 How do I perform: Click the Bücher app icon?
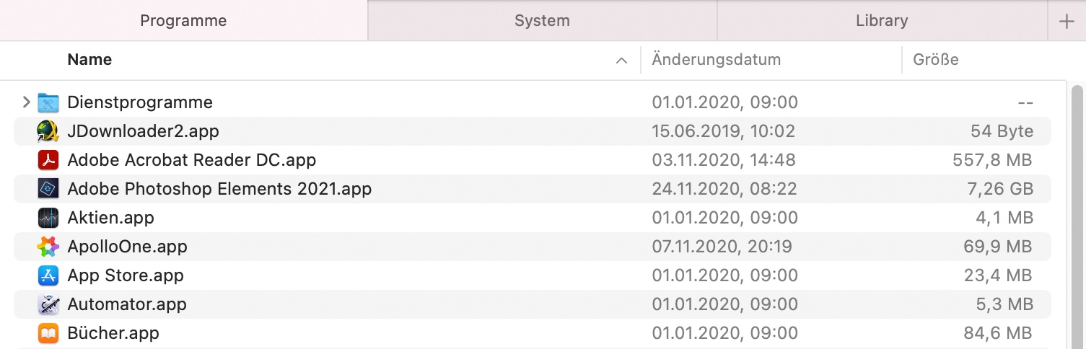pyautogui.click(x=48, y=333)
